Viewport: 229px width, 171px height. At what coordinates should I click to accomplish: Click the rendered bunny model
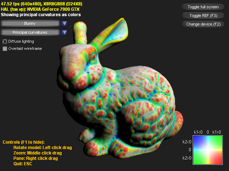[x=120, y=89]
